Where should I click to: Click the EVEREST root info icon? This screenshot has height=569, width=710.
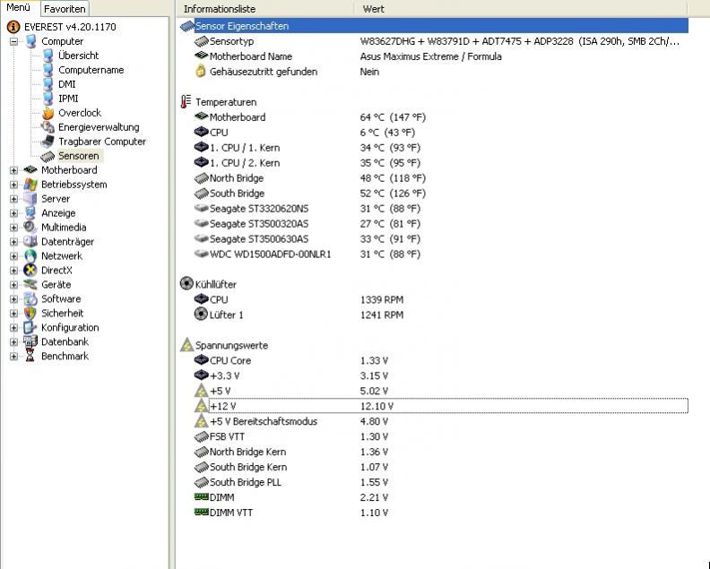click(13, 27)
